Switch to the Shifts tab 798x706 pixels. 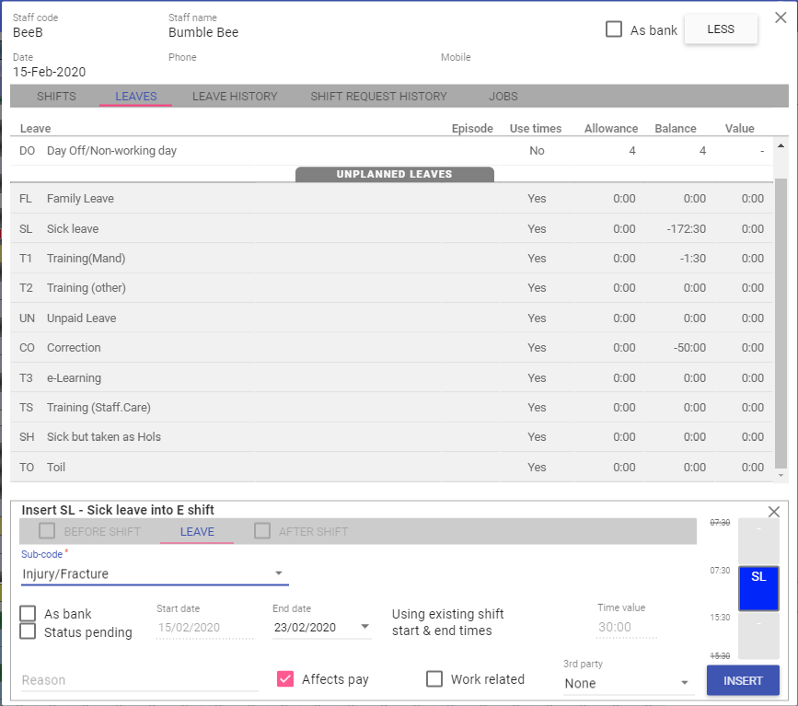point(56,97)
